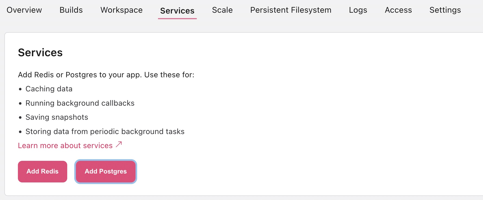Image resolution: width=483 pixels, height=200 pixels.
Task: Open the Access tab
Action: 398,10
